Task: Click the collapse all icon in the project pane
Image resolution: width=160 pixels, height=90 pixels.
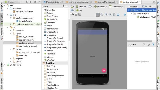Action: [x=31, y=2]
